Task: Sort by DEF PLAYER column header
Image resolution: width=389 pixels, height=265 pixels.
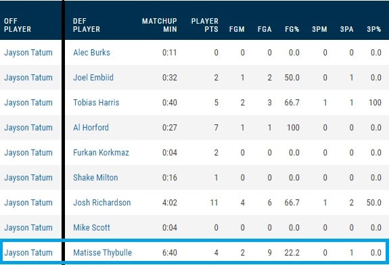Action: [x=87, y=25]
